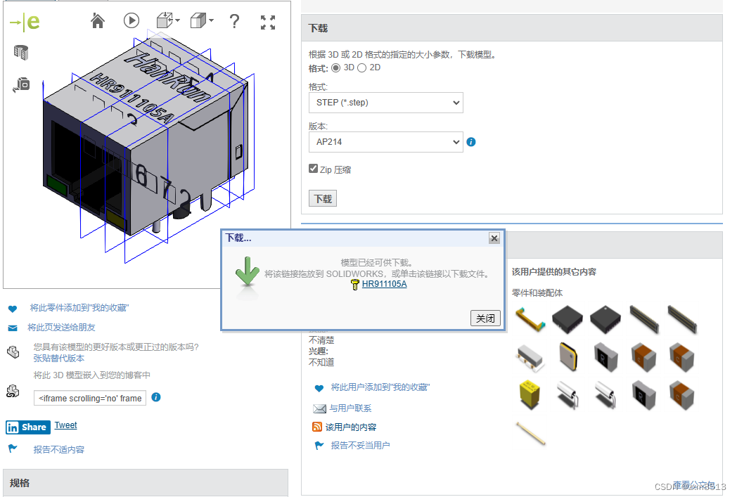Add this part to my favorites

click(x=79, y=308)
